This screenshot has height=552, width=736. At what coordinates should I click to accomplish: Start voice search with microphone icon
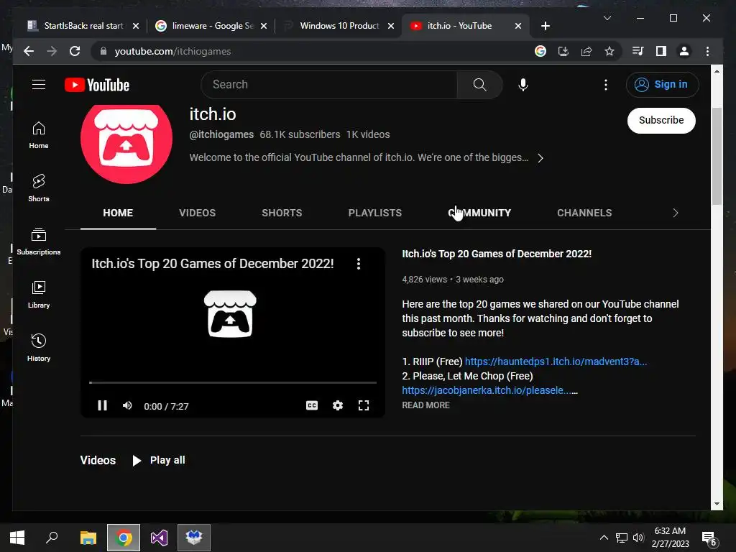tap(523, 85)
